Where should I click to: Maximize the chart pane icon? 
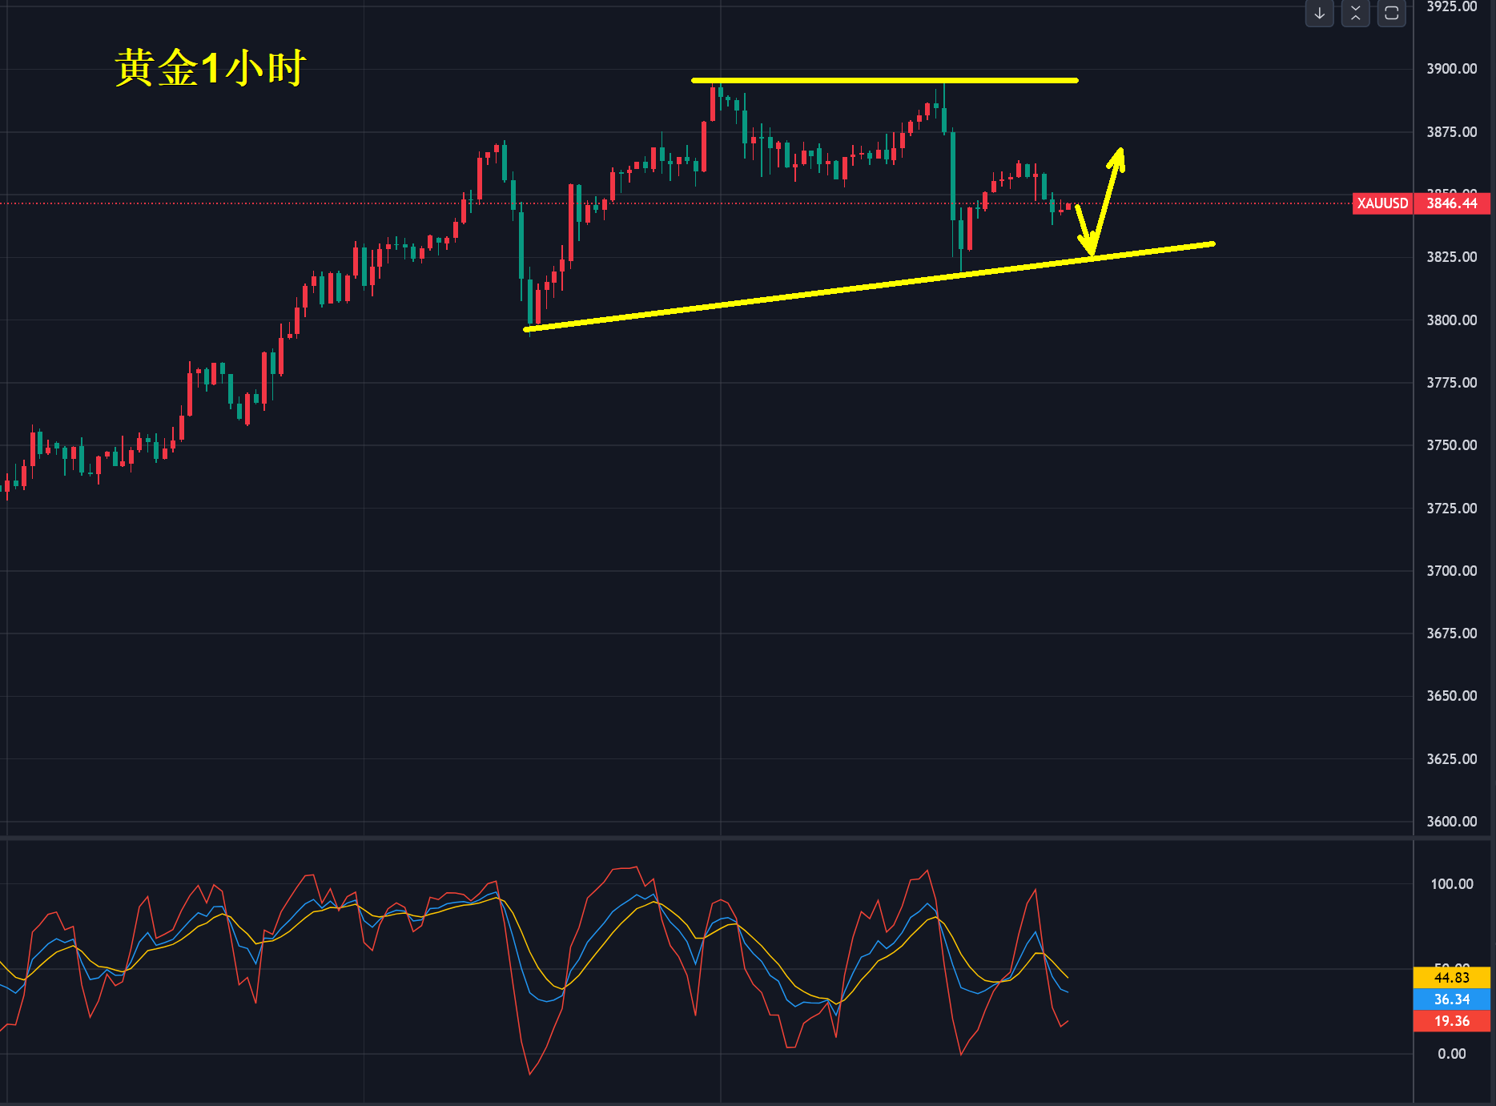(x=1391, y=14)
